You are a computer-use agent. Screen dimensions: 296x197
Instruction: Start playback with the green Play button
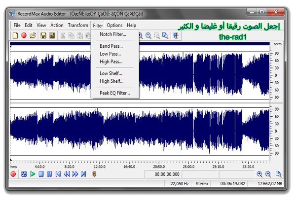(x=33, y=174)
